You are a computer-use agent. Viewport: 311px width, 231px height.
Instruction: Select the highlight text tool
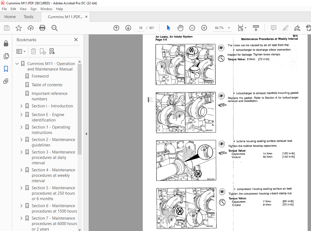pyautogui.click(x=286, y=28)
